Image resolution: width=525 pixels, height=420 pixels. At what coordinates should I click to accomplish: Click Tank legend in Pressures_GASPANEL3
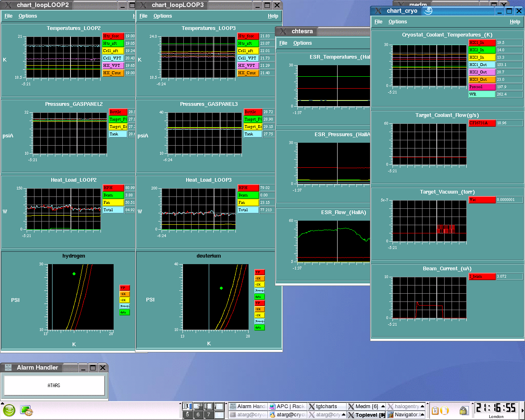pyautogui.click(x=253, y=134)
